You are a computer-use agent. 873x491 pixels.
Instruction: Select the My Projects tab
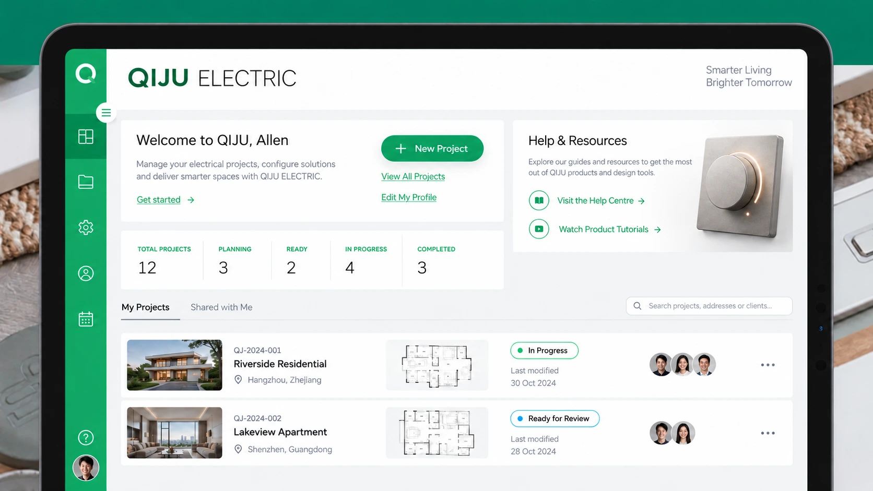pos(146,307)
